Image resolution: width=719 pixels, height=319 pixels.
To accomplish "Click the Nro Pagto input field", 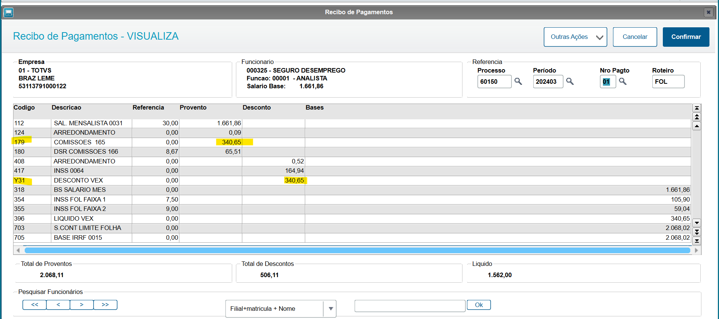I will click(x=607, y=82).
